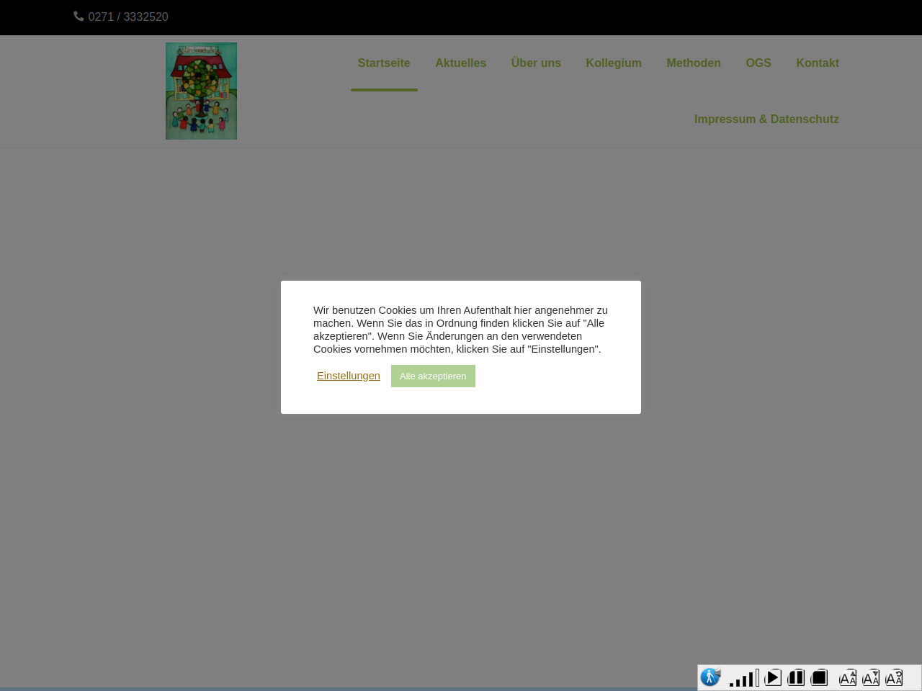Open the Startseite menu item

(384, 63)
